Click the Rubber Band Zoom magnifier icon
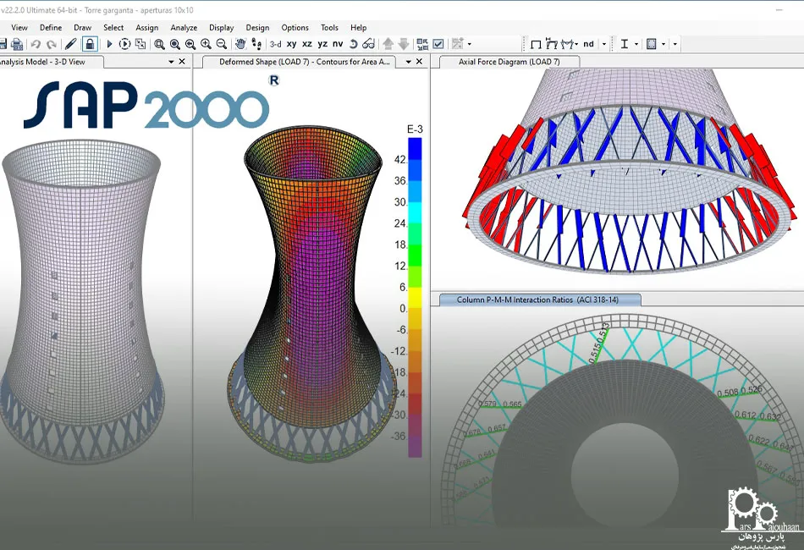 [x=159, y=44]
